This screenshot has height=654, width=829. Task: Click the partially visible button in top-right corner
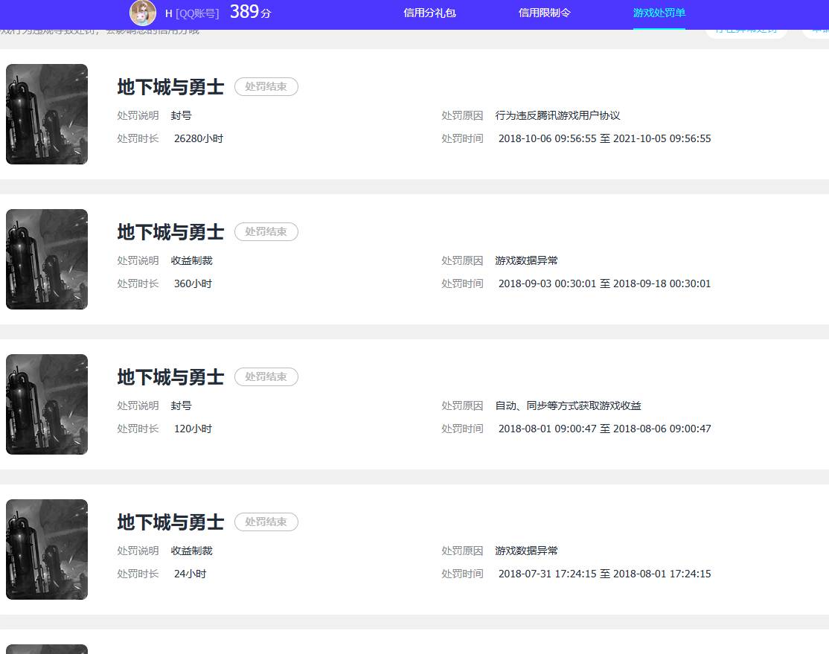[817, 31]
